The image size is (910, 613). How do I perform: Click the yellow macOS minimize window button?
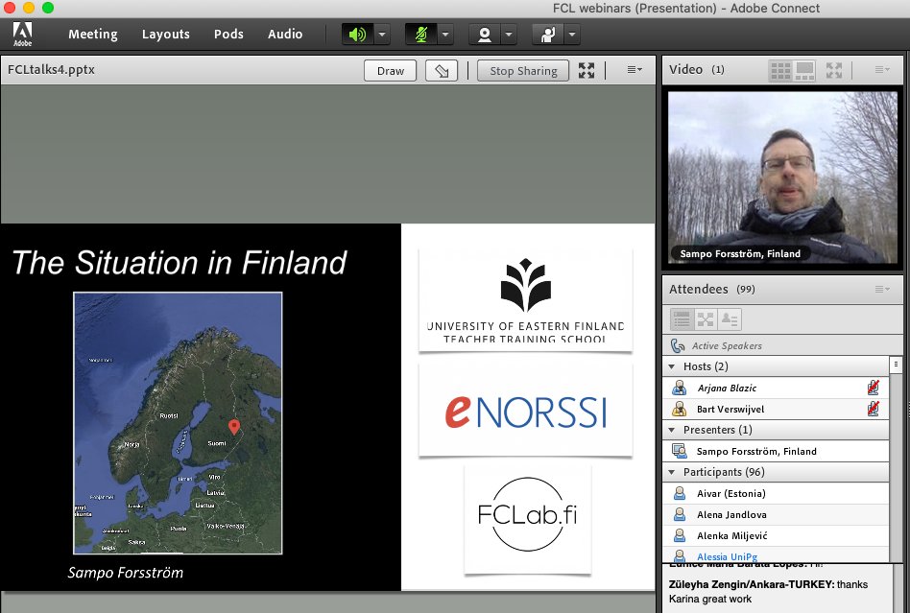[29, 8]
